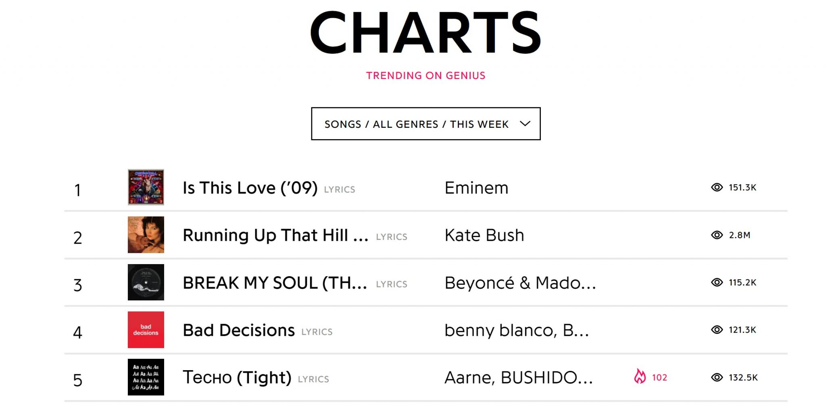Go to the BREAK MY SOUL song page
This screenshot has width=826, height=404.
coord(275,283)
